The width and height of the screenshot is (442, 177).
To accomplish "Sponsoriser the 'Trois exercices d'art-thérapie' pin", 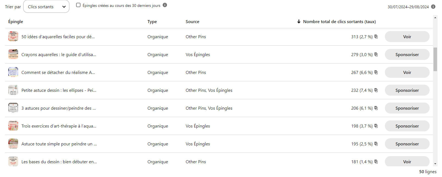I will tap(407, 126).
